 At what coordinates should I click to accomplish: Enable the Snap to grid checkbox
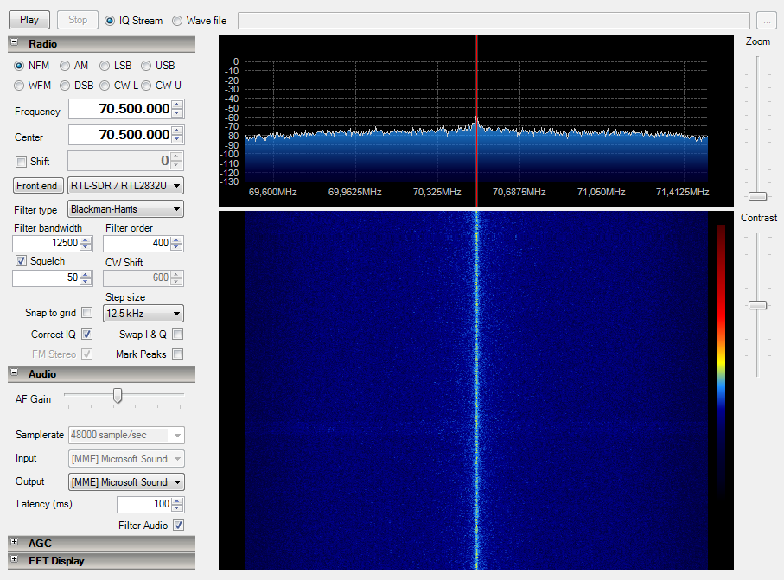(x=86, y=313)
